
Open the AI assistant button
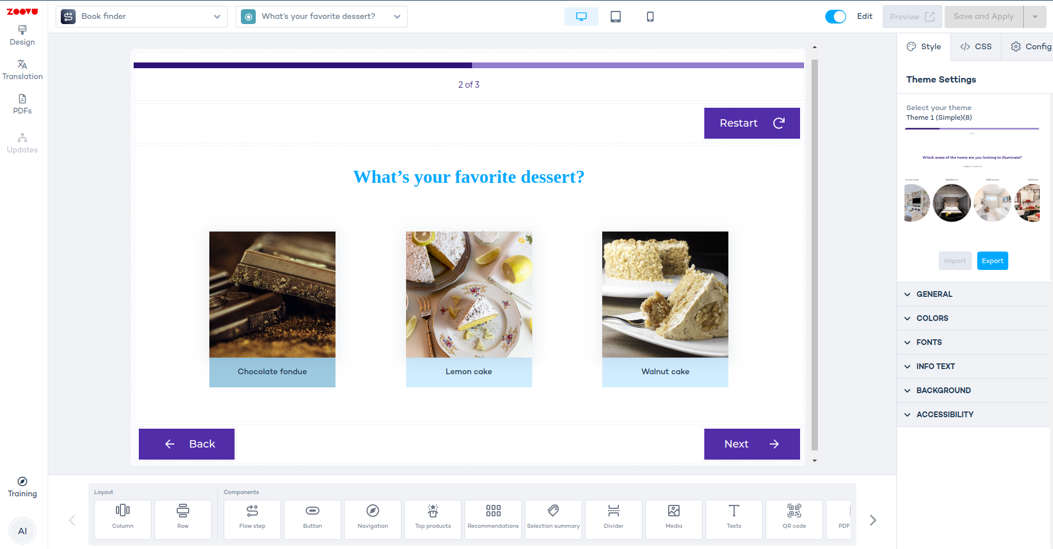pos(22,531)
